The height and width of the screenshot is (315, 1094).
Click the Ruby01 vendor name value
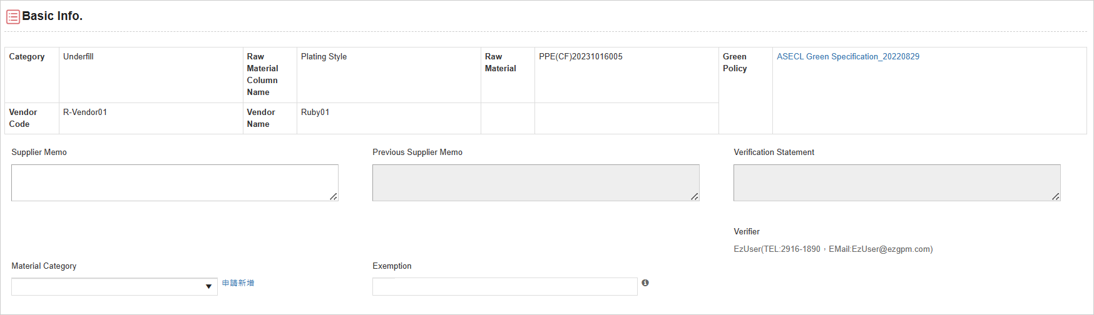(x=315, y=112)
